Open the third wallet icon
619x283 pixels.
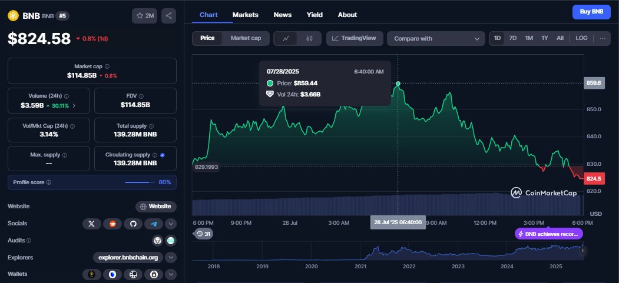[x=133, y=274]
